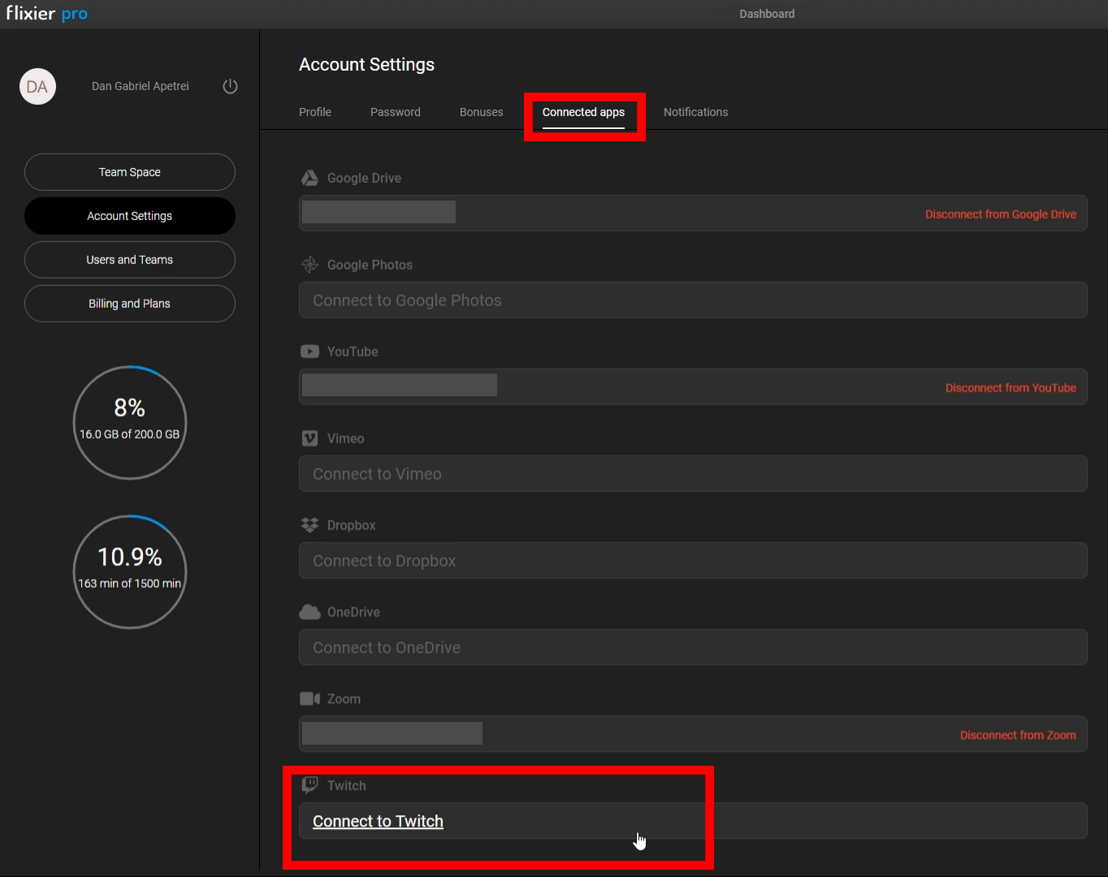Switch to the Password tab
The width and height of the screenshot is (1108, 877).
click(396, 112)
